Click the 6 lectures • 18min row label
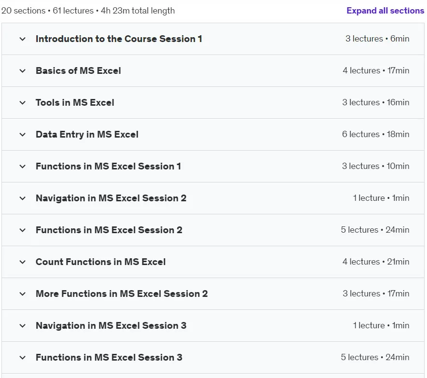The width and height of the screenshot is (427, 378). tap(376, 134)
